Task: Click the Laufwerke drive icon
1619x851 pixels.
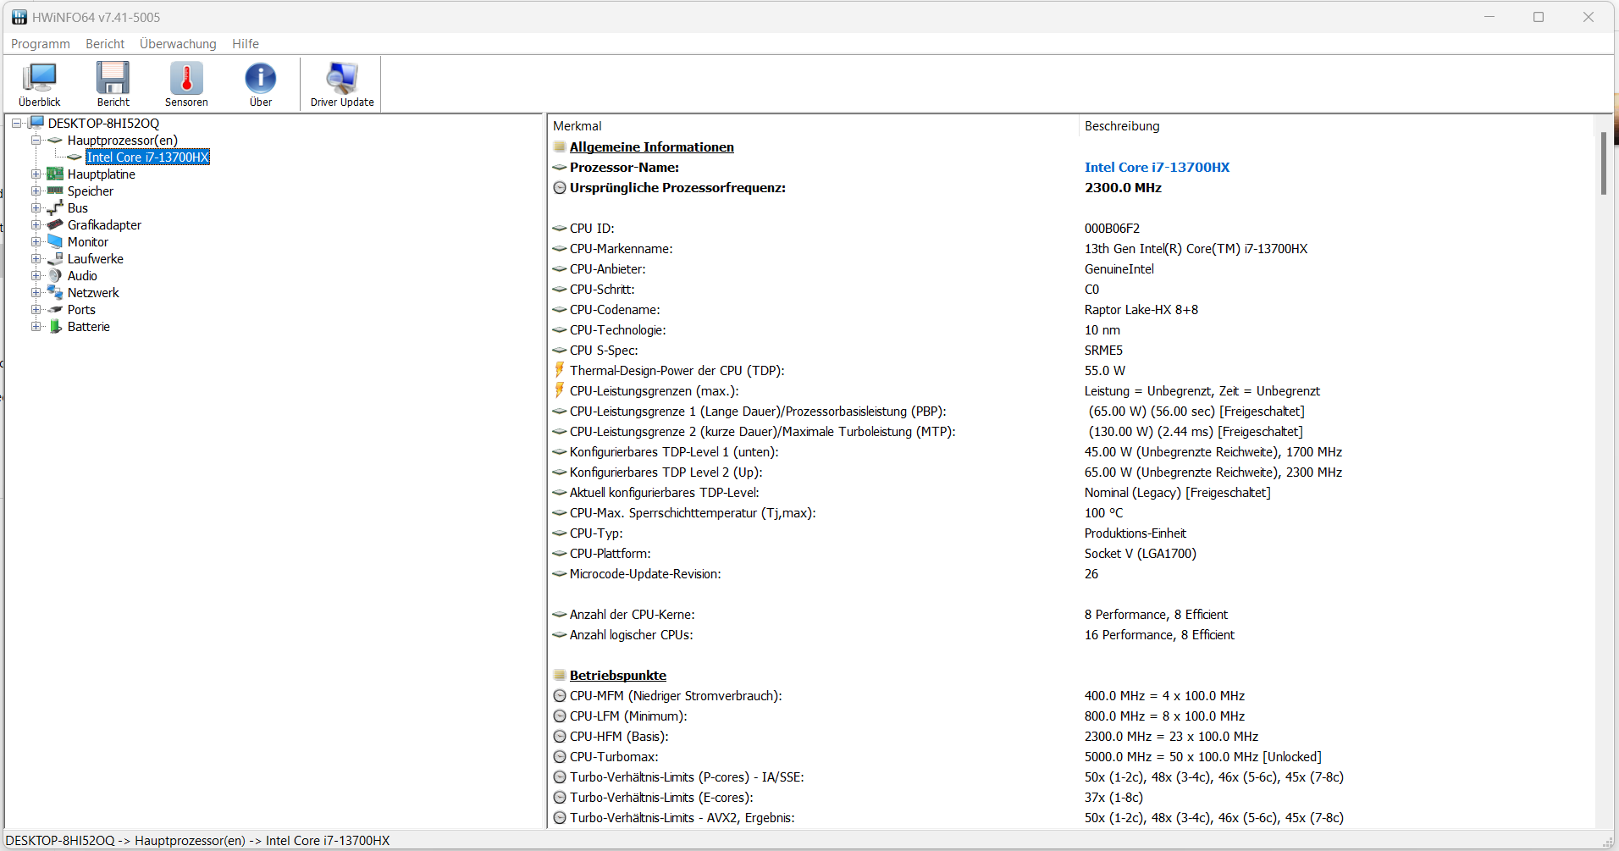Action: pyautogui.click(x=55, y=259)
